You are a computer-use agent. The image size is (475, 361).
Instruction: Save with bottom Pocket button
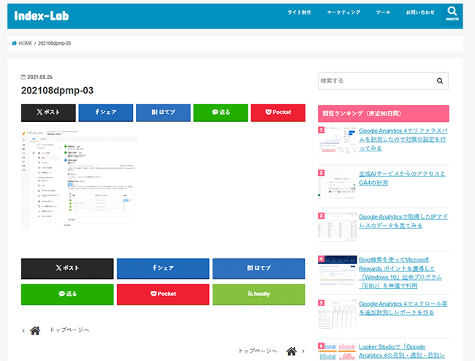coord(163,294)
